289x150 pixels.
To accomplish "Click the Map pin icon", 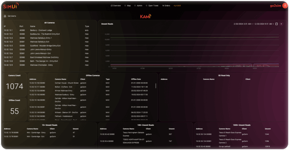I will [125, 6].
